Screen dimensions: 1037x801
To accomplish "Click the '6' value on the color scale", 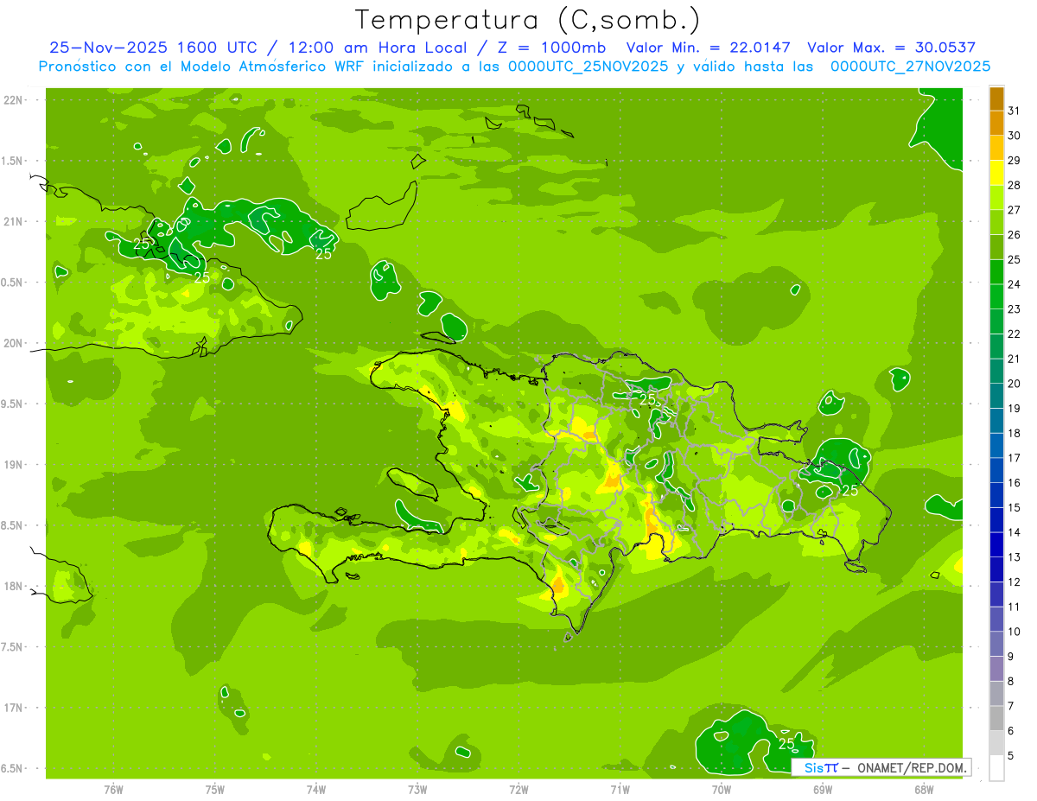I will [1011, 731].
